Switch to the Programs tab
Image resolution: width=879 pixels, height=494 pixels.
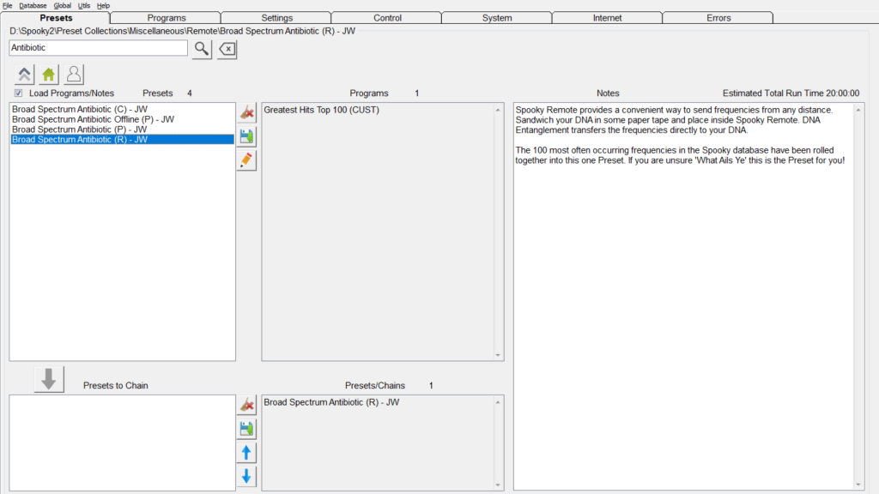166,18
